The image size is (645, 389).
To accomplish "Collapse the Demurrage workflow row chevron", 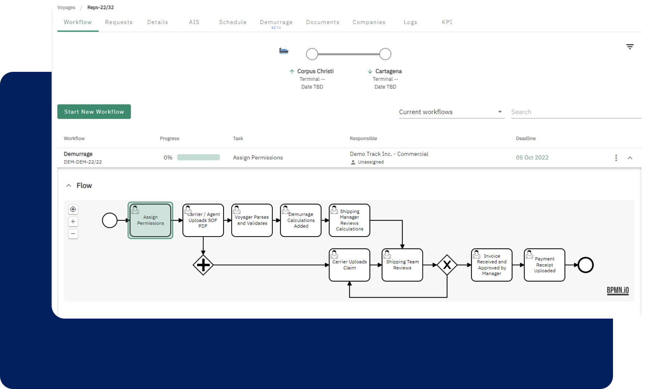I will coord(630,158).
